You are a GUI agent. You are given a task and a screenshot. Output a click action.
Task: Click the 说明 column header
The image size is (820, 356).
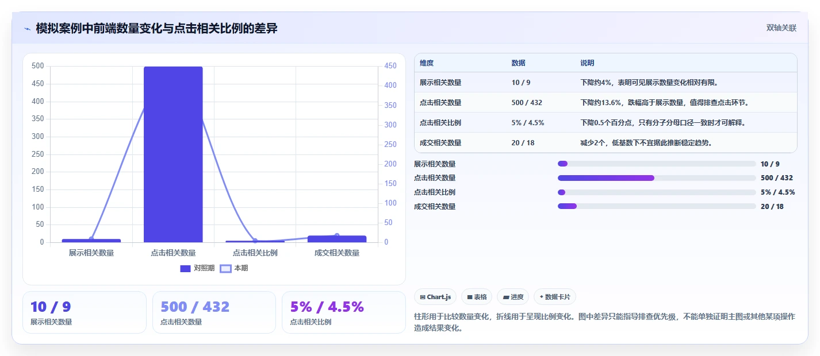coord(587,63)
